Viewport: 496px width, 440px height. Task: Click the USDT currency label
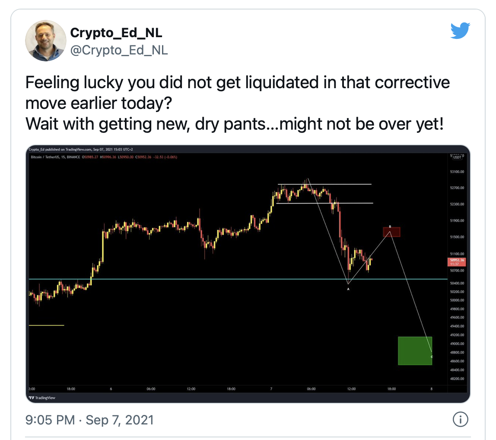pyautogui.click(x=457, y=157)
